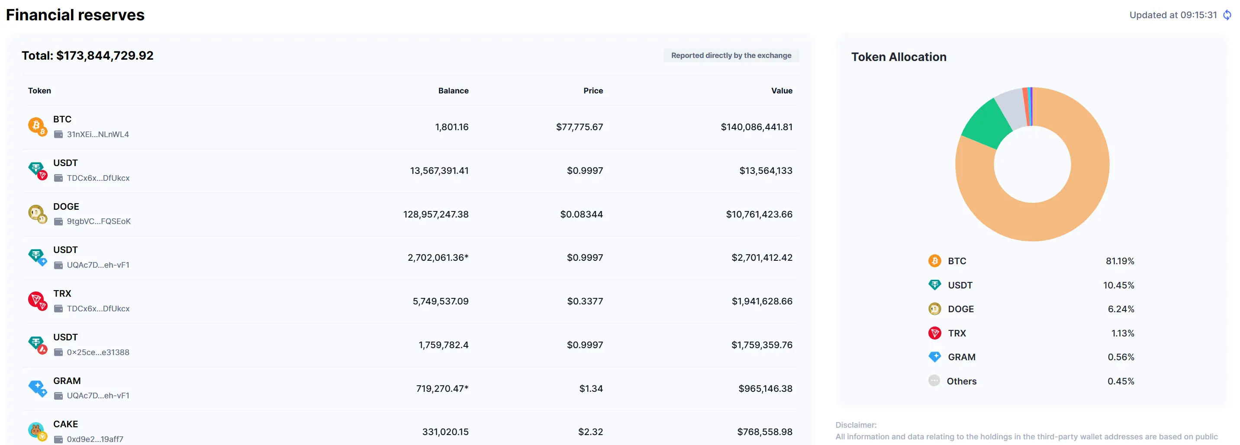Open DOGE wallet address 9tgbVC...FQSEoK
This screenshot has height=445, width=1240.
click(x=99, y=221)
